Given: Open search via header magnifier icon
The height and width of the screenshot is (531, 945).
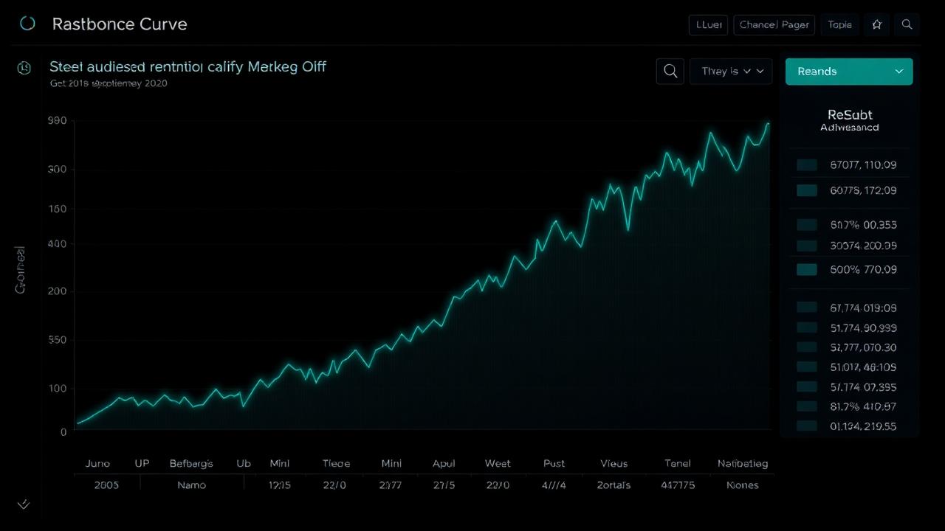Looking at the screenshot, I should coord(907,24).
